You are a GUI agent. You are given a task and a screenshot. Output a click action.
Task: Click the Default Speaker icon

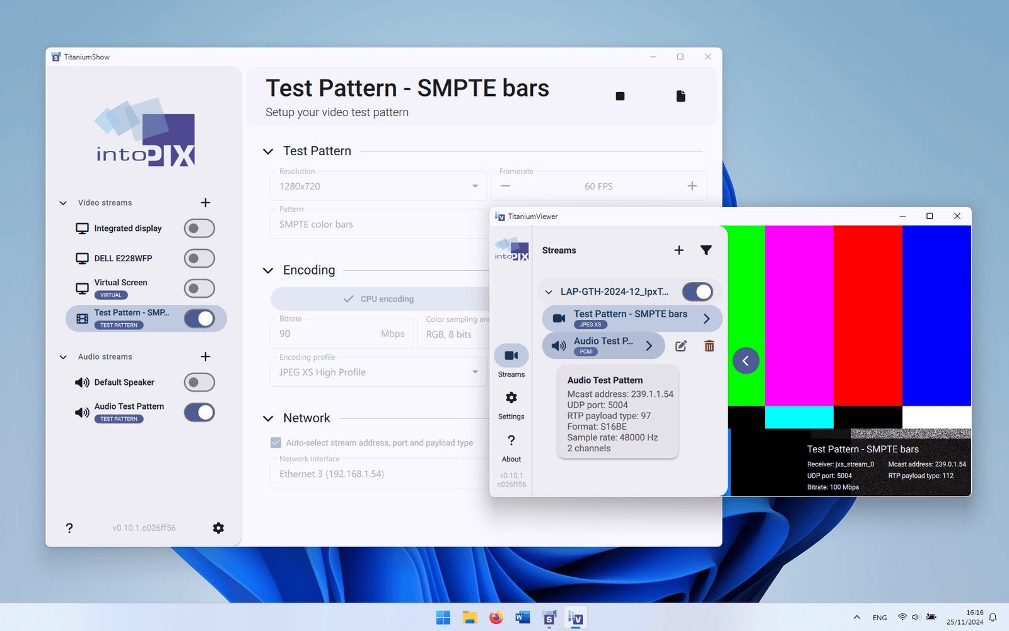(x=82, y=382)
